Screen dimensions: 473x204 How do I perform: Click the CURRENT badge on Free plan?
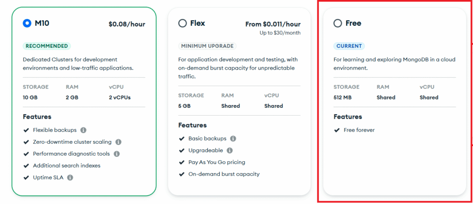(x=349, y=46)
